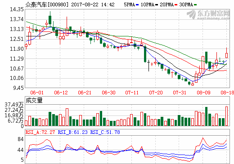Click the 6.72万 volume axis label
The image size is (234, 164).
click(16, 120)
